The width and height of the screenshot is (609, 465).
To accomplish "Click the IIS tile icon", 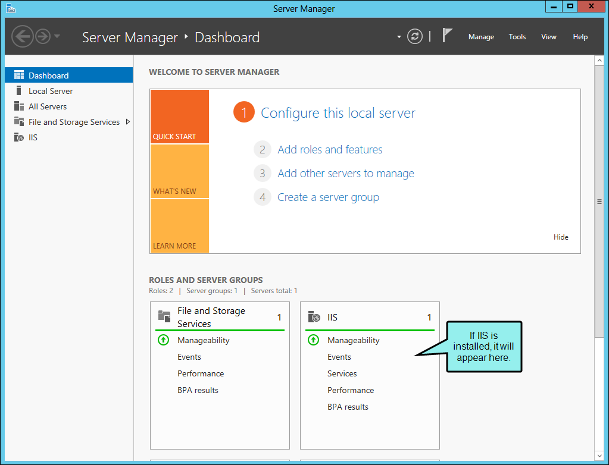I will pos(314,317).
